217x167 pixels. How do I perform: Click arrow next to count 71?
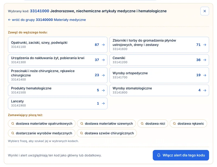coord(205,45)
